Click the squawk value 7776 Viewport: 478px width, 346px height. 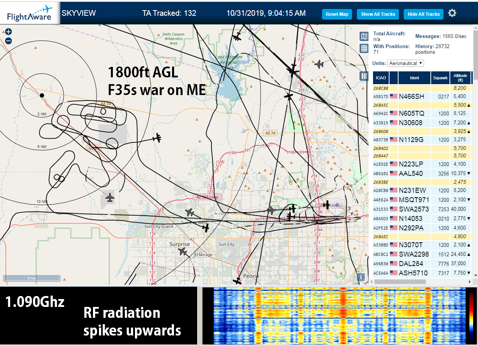[444, 264]
